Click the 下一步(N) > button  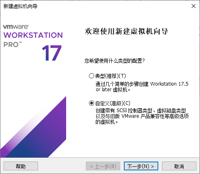click(x=141, y=166)
